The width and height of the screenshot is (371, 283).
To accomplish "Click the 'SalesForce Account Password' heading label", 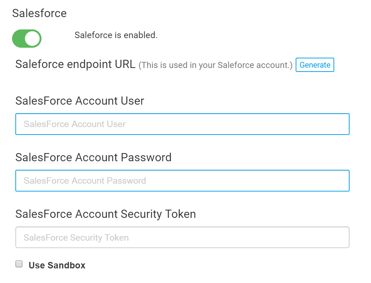I will click(x=94, y=157).
